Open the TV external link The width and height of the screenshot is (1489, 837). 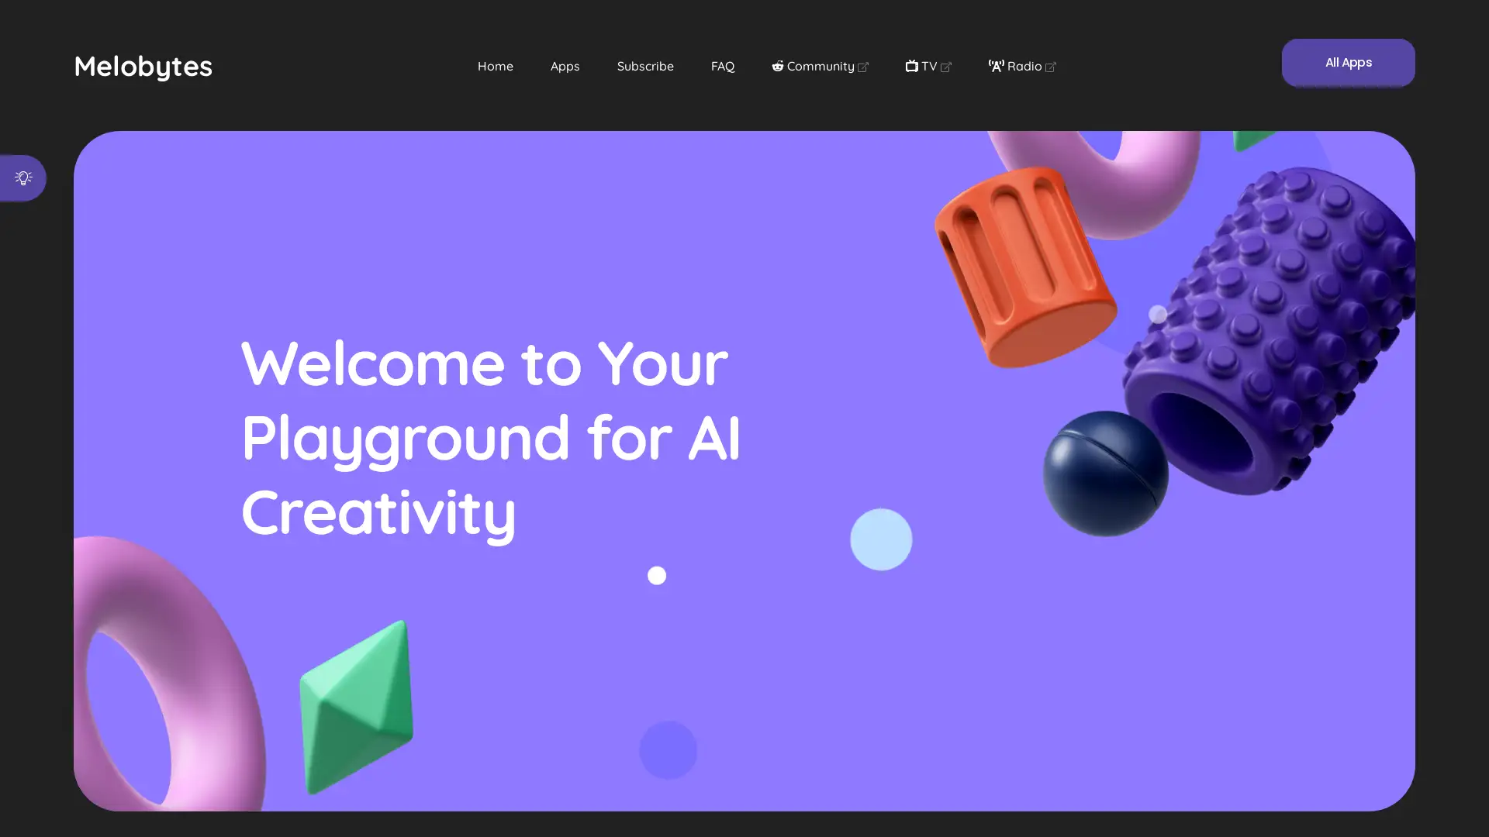[x=928, y=64]
